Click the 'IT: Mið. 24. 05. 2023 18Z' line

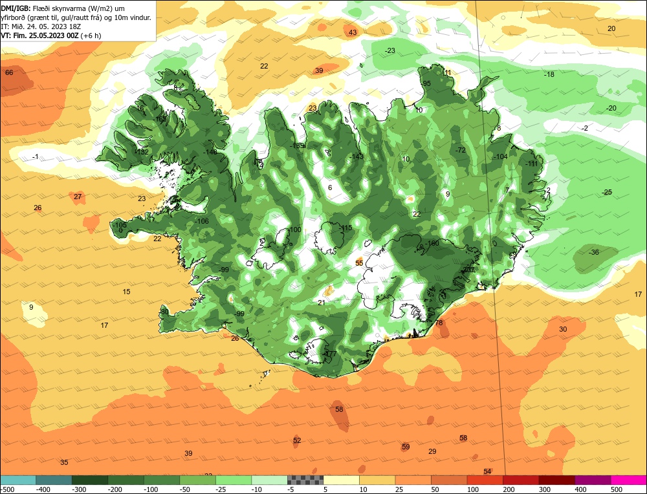tap(41, 27)
